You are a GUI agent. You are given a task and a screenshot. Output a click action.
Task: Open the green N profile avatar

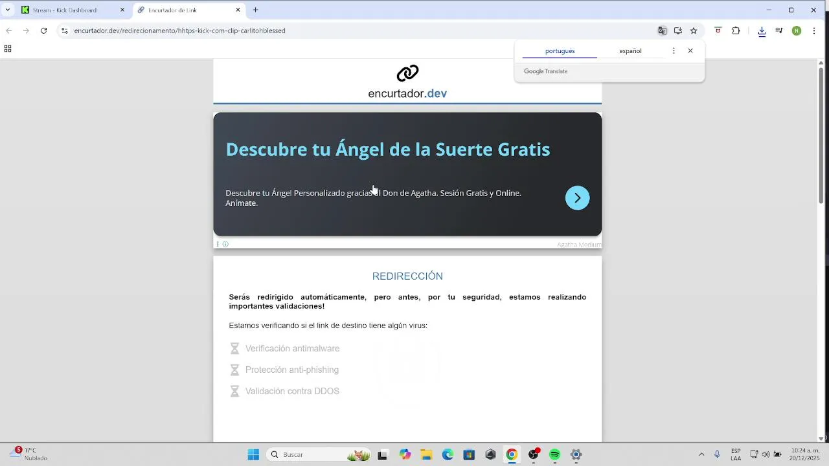click(x=797, y=30)
